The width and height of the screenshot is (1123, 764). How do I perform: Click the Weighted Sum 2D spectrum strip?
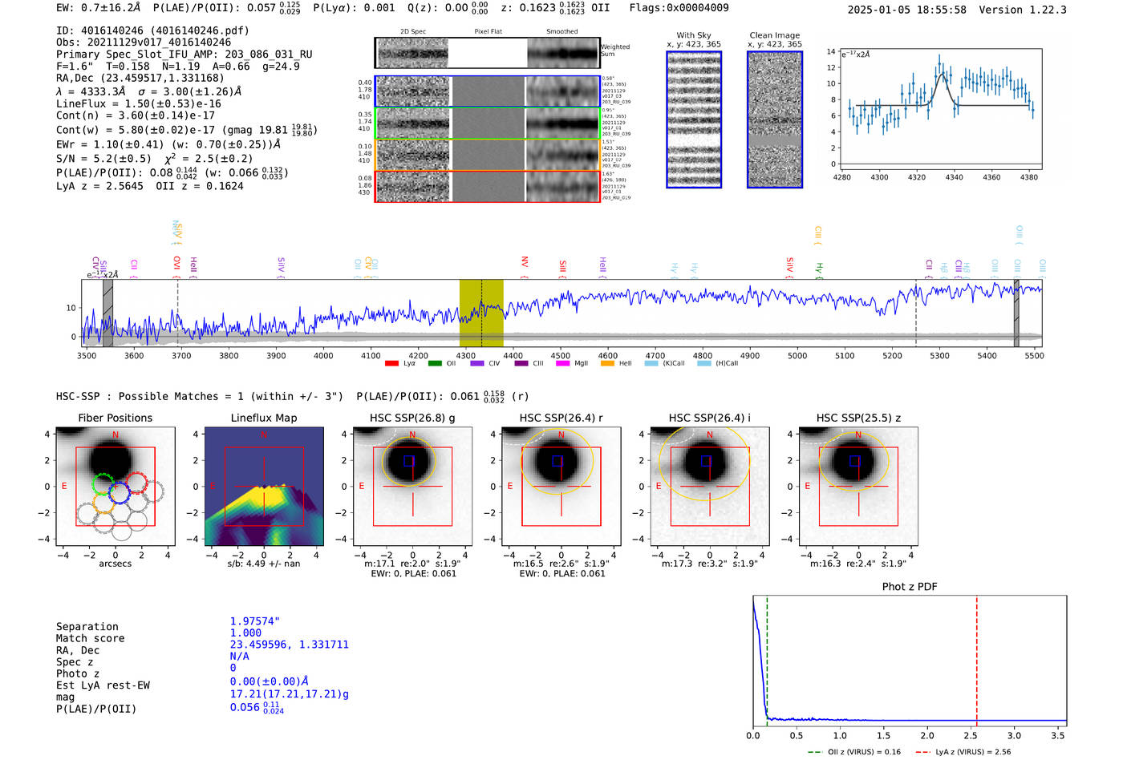[x=488, y=53]
